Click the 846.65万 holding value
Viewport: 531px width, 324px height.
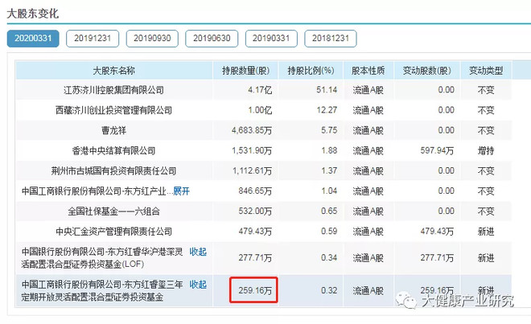255,191
